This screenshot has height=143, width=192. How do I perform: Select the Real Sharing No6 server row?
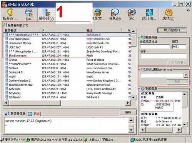(x=67, y=39)
